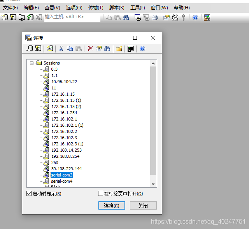Select the 1.1 session
The image size is (249, 229).
[54, 75]
